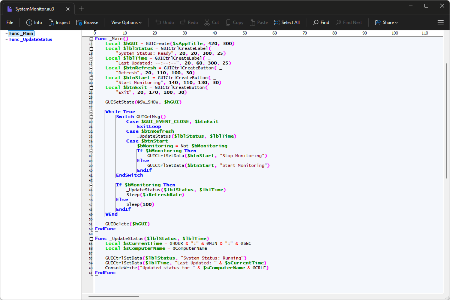Screen dimensions: 450x300
Task: Click the ExitLoop statement
Action: [149, 126]
